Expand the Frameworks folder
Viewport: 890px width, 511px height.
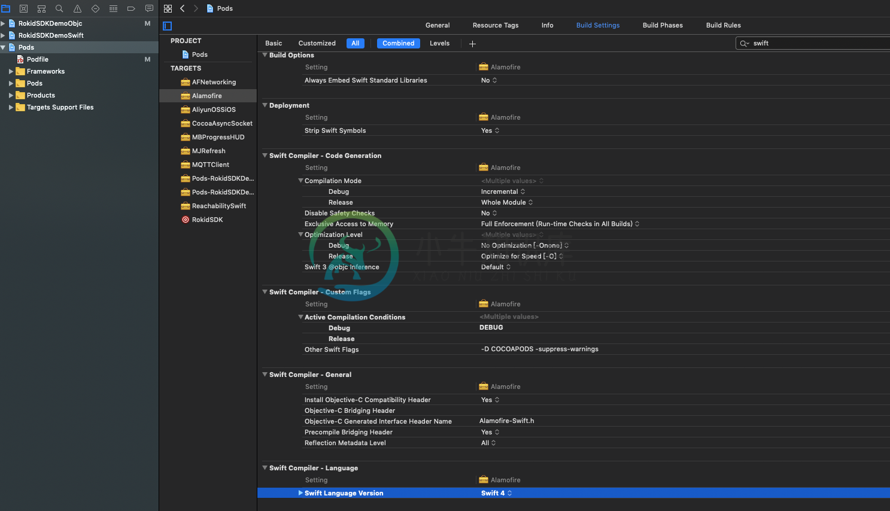11,71
